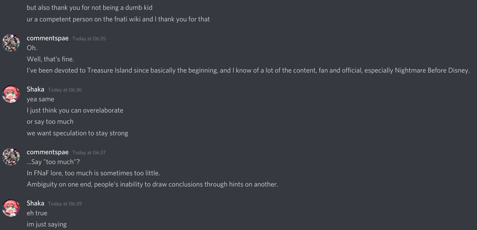Screen dimensions: 477x230
Task: Select the message starting with "Ambiguity on one end"
Action: click(x=153, y=184)
